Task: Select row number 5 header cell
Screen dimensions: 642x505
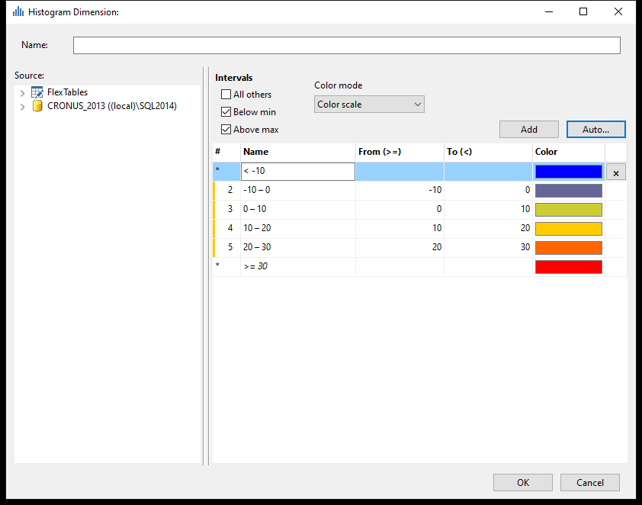Action: [226, 247]
